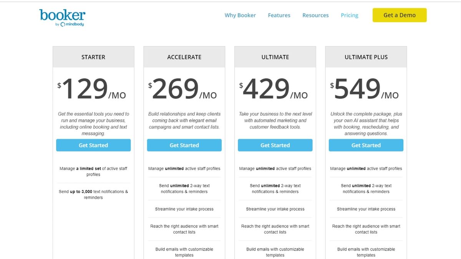Click Streamline your intake process under Accelerate
Viewport: 461px width, 259px height.
[x=184, y=209]
